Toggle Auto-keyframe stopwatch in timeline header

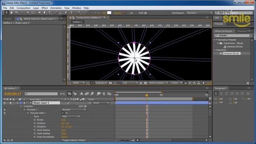click(104, 94)
